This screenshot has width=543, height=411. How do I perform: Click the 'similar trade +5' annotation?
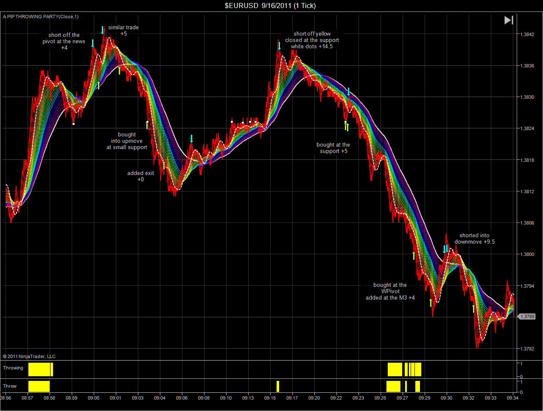(123, 31)
